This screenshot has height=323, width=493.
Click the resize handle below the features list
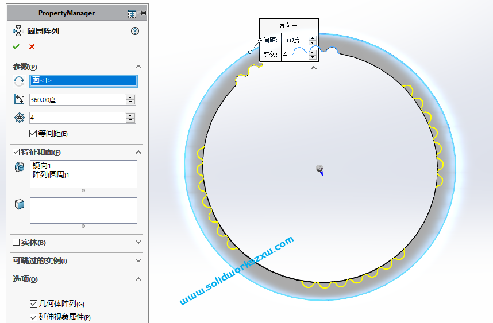(83, 190)
